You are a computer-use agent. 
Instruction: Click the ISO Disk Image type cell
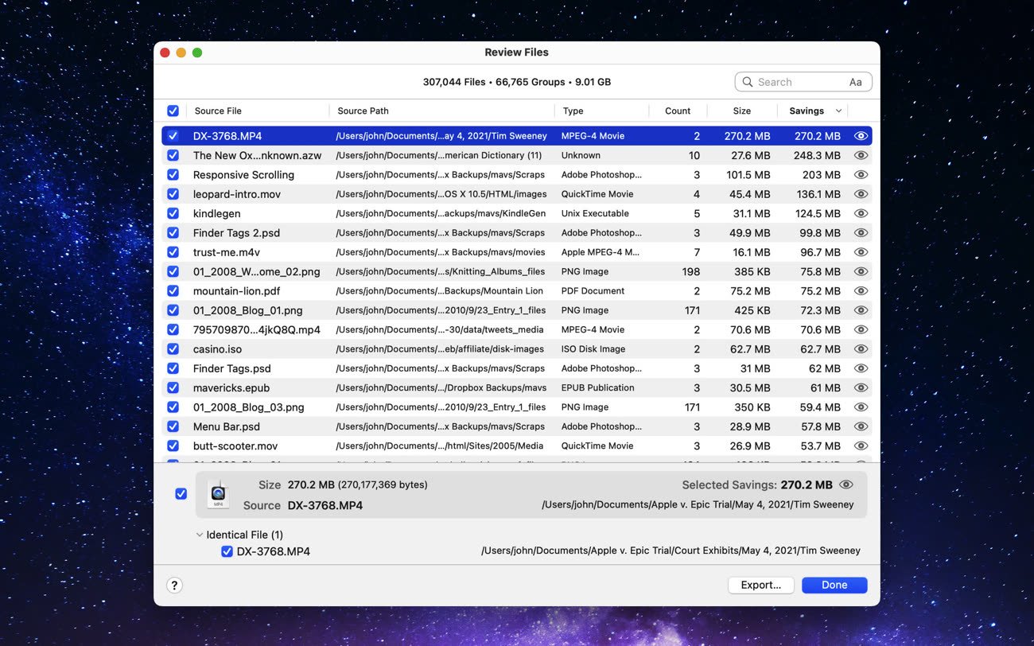coord(593,349)
